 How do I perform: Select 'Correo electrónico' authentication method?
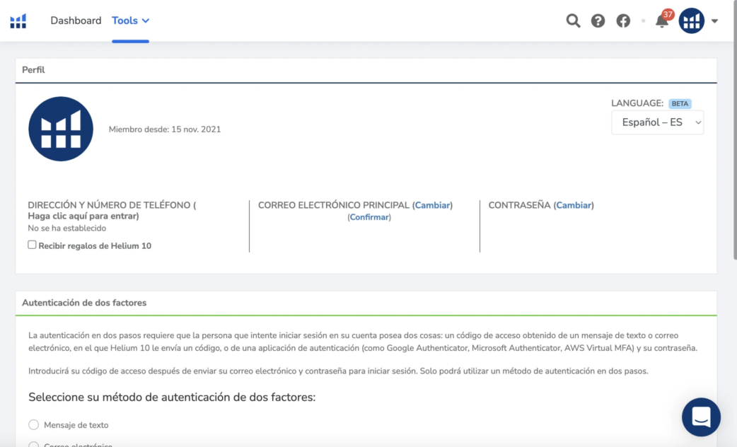(x=33, y=444)
